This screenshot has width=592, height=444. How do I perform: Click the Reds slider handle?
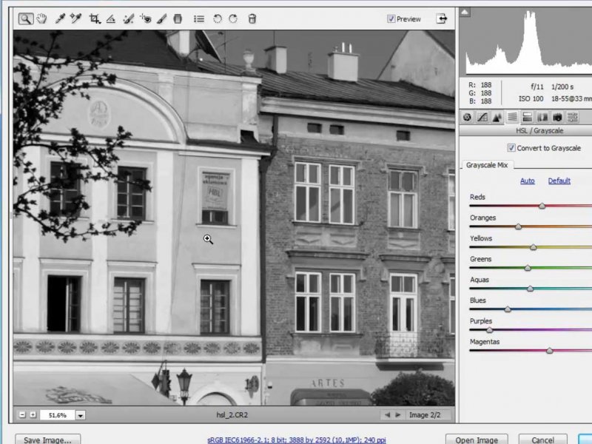pos(542,206)
